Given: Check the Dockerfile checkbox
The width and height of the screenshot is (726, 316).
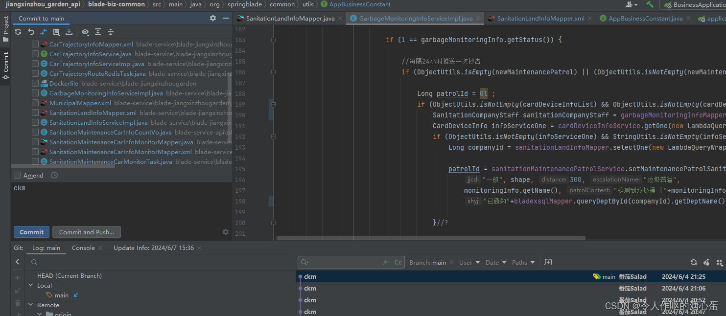Looking at the screenshot, I should tap(35, 83).
